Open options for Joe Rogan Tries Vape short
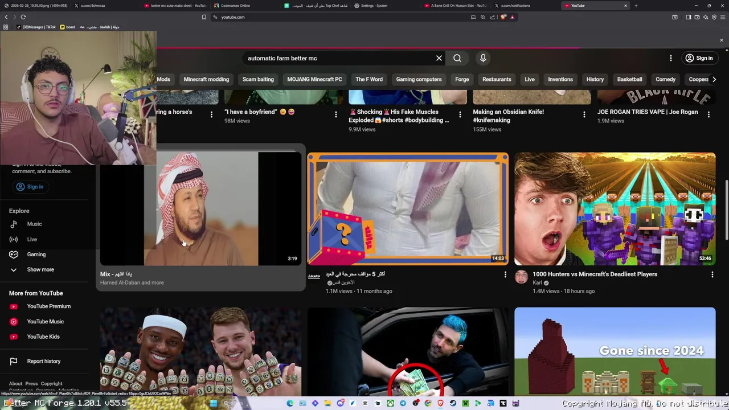729x410 pixels. 708,114
